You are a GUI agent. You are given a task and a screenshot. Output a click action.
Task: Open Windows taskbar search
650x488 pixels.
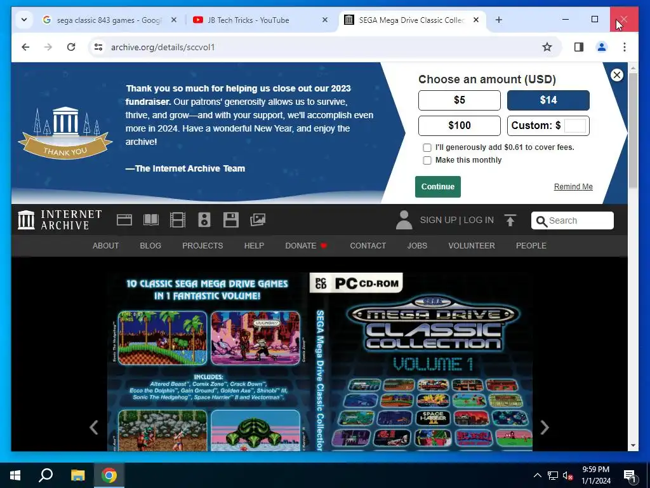(46, 475)
